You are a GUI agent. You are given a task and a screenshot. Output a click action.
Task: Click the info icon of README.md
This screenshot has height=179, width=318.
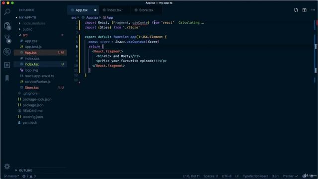coord(19,111)
